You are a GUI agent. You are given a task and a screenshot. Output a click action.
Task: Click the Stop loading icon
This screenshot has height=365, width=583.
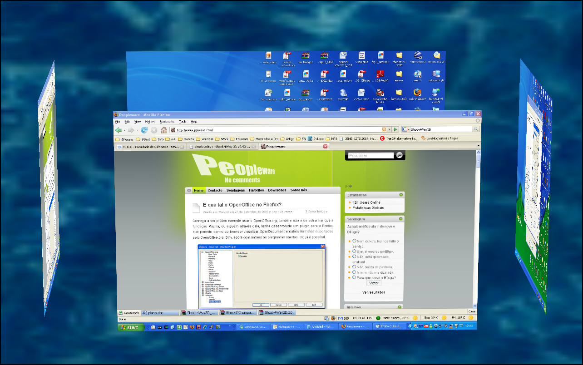tap(154, 130)
